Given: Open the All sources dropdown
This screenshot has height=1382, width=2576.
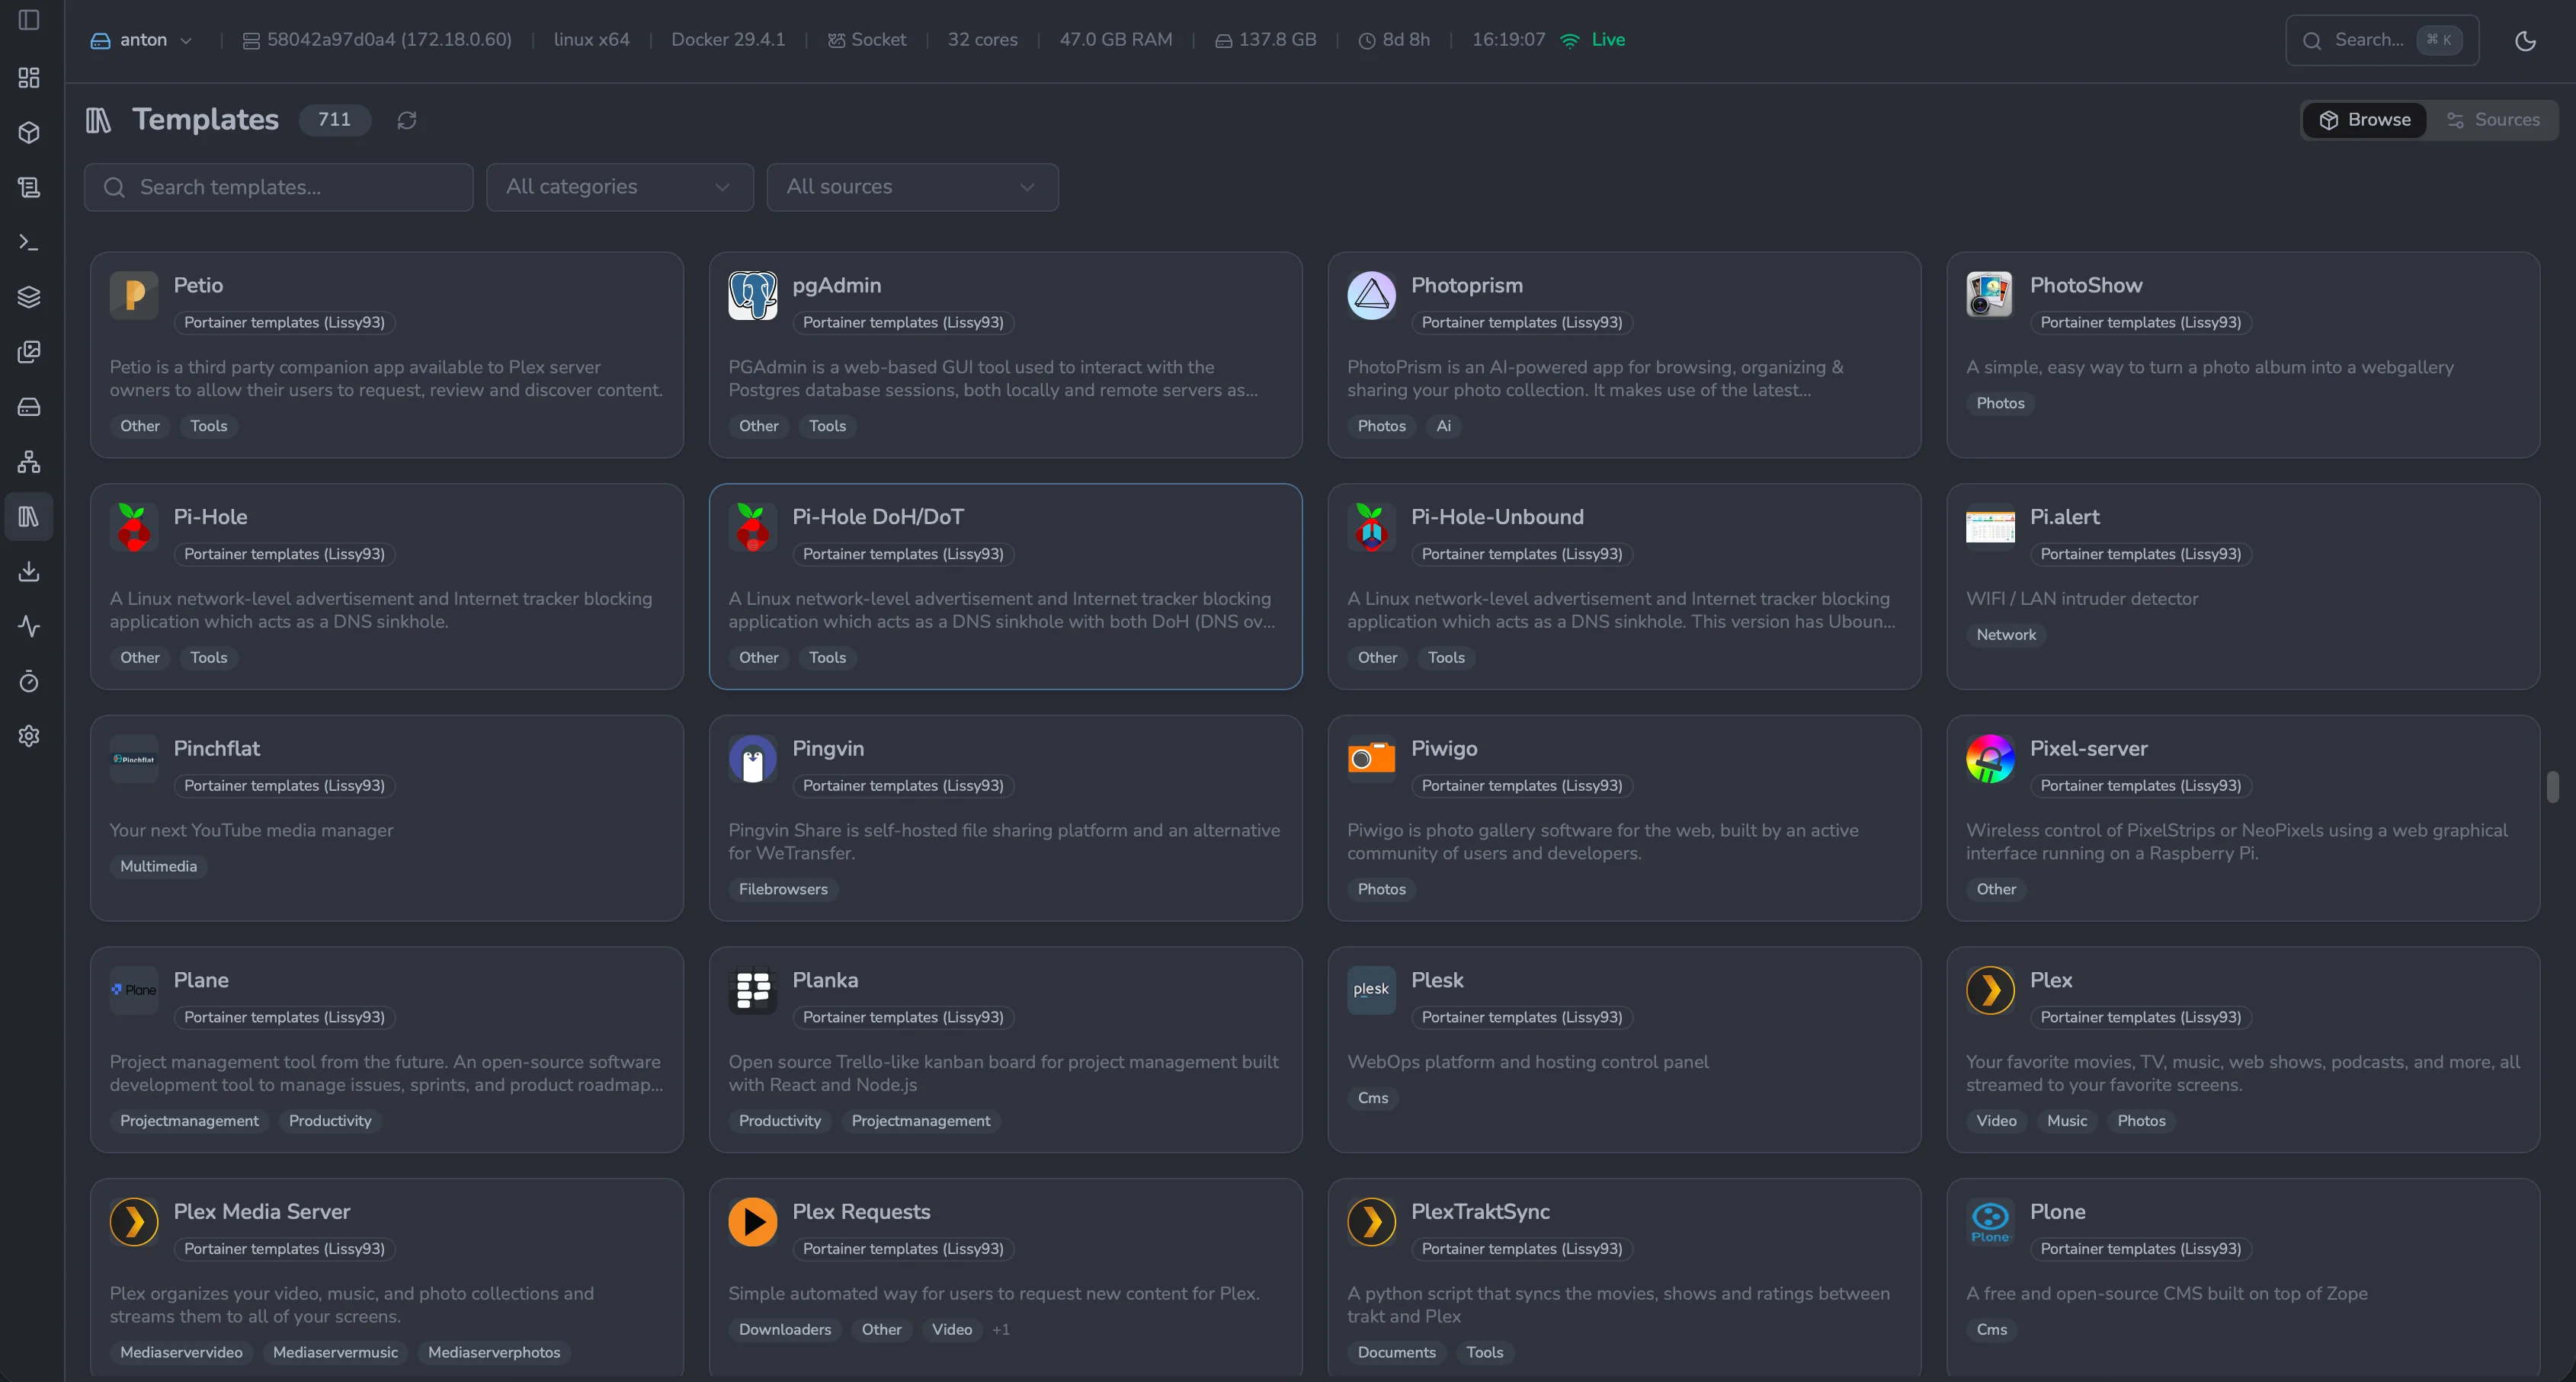Looking at the screenshot, I should point(912,187).
